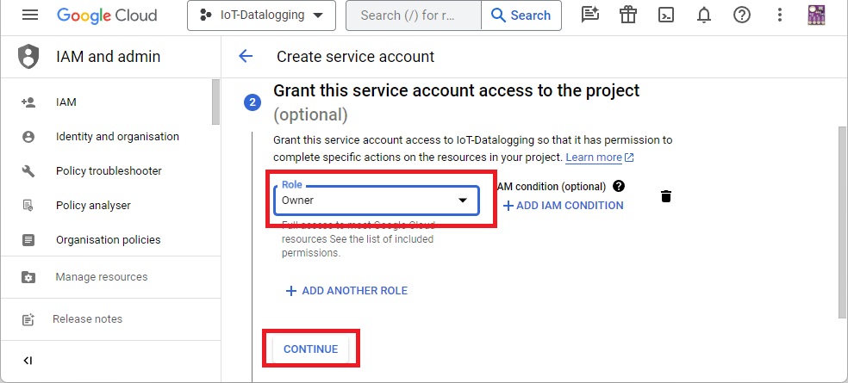848x383 pixels.
Task: Open the three-dot settings menu
Action: pyautogui.click(x=779, y=15)
